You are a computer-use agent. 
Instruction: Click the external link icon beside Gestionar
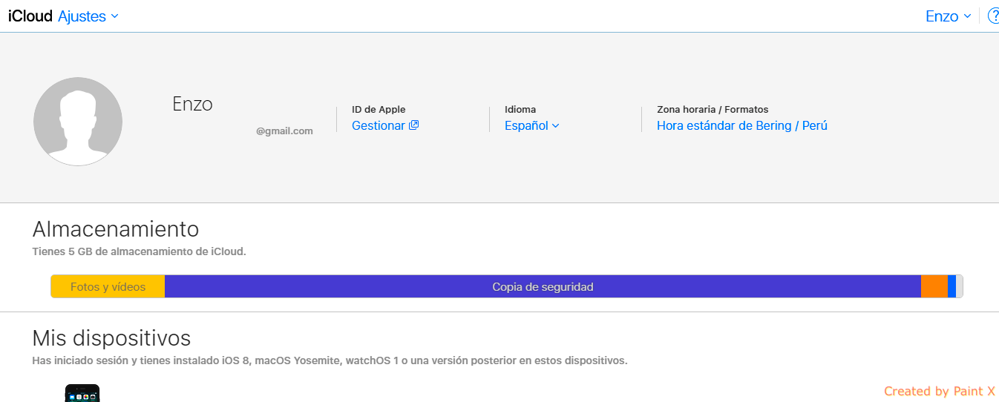coord(414,125)
